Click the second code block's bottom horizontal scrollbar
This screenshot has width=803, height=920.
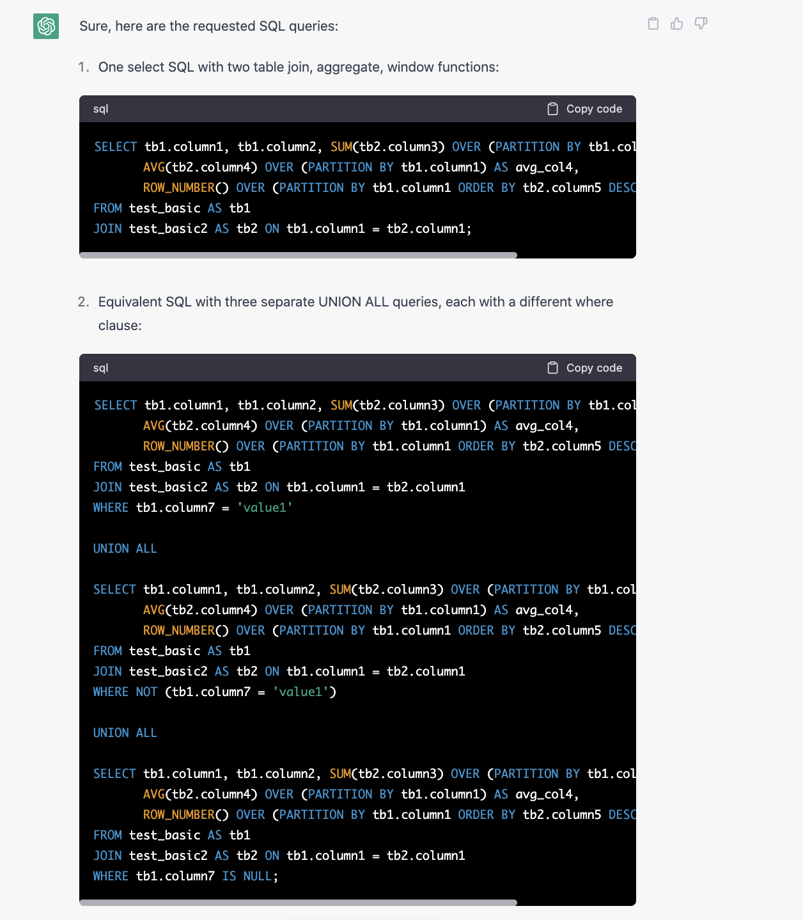[x=298, y=903]
